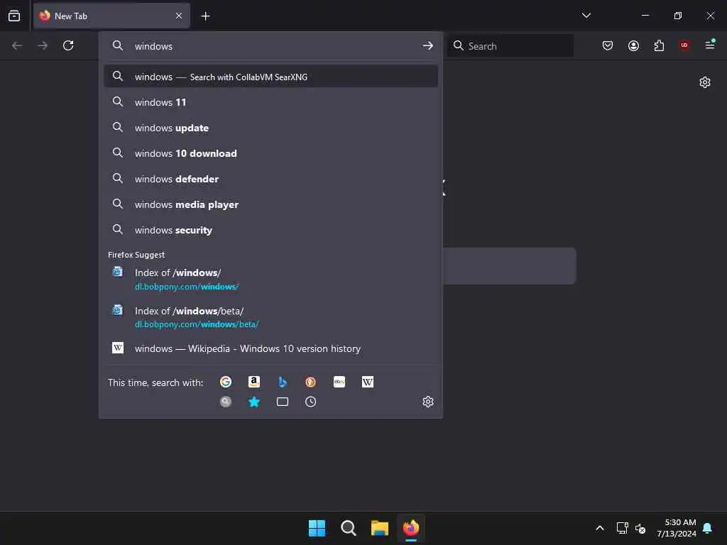Search in Bookmarks using star icon
This screenshot has height=545, width=727.
click(253, 402)
